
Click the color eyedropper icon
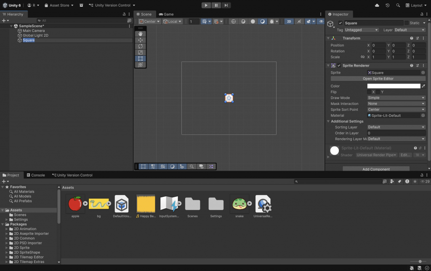coord(423,86)
